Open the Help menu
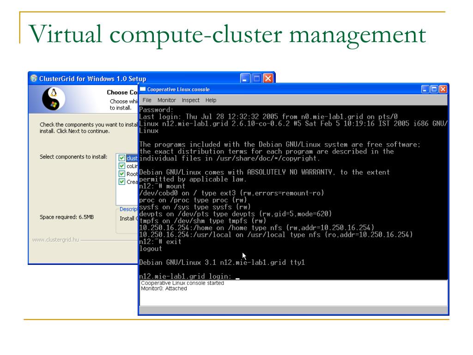 pyautogui.click(x=211, y=100)
